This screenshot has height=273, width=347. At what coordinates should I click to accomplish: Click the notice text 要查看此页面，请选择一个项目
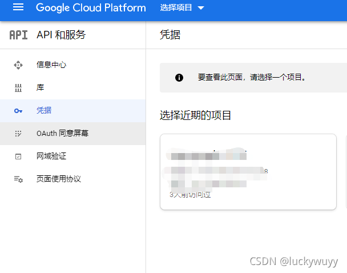pos(252,77)
